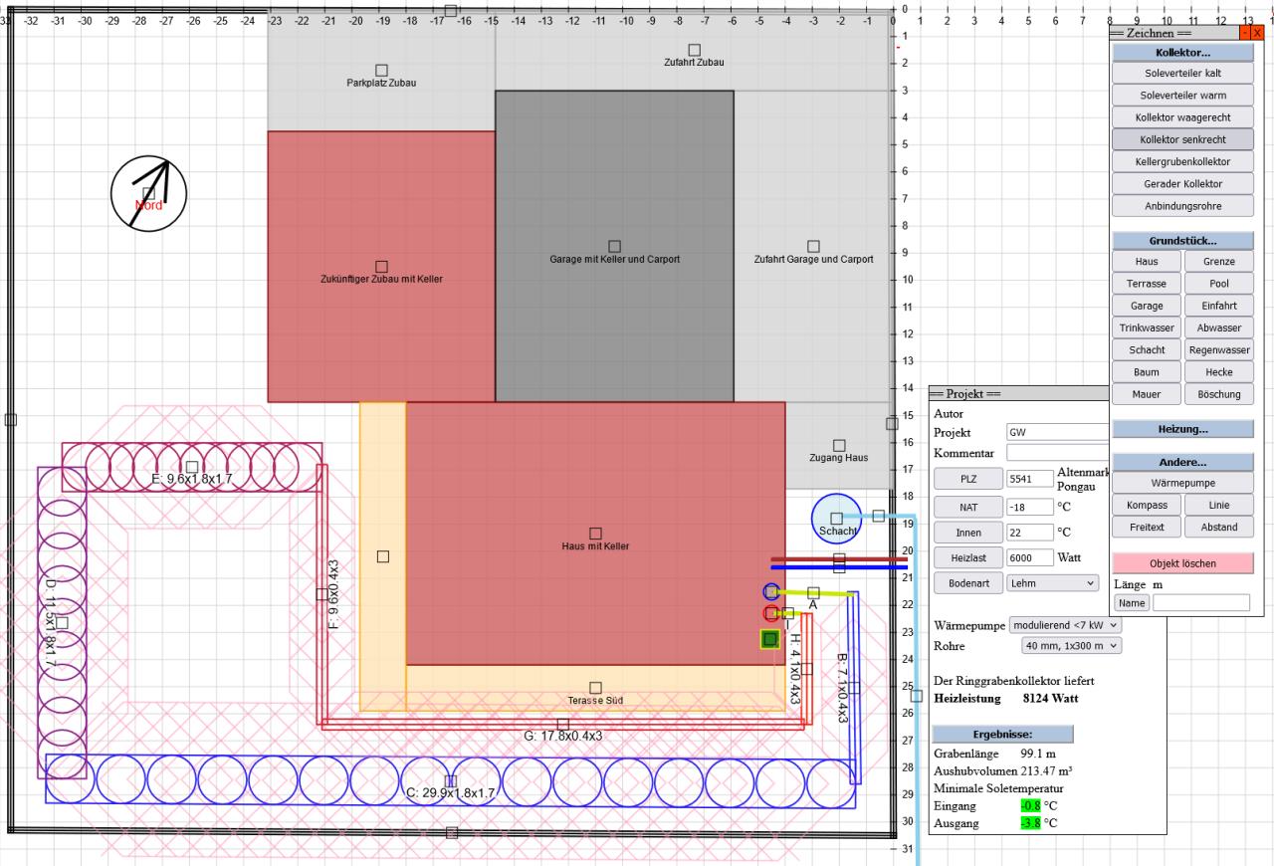The image size is (1274, 866).
Task: Open the Bodenart dropdown showing Lehm
Action: pos(1053,583)
